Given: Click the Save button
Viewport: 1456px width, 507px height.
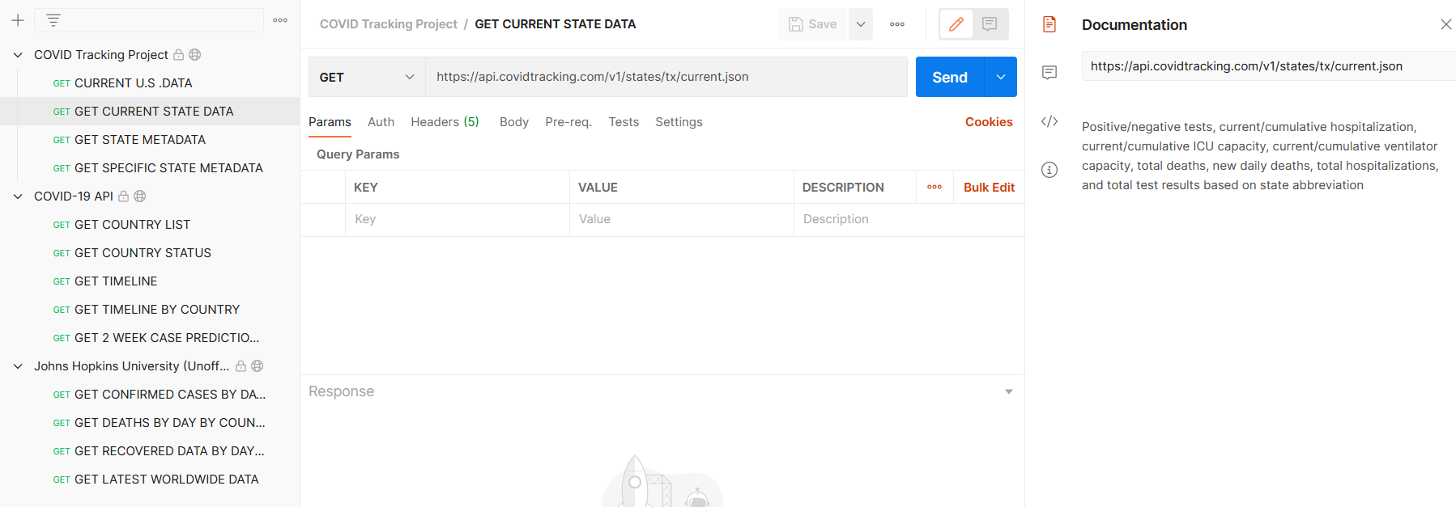Looking at the screenshot, I should click(813, 24).
